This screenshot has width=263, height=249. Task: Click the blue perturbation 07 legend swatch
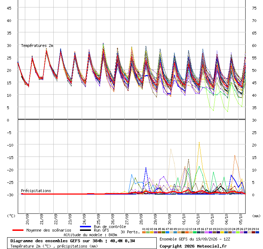tap(167, 232)
